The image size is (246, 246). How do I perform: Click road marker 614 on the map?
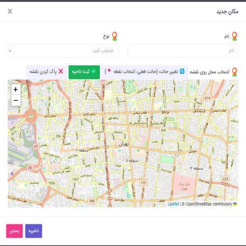click(x=208, y=98)
